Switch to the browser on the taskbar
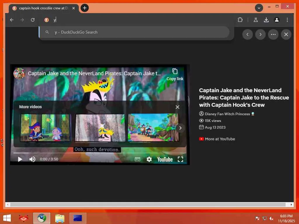299x224 pixels. click(41, 218)
